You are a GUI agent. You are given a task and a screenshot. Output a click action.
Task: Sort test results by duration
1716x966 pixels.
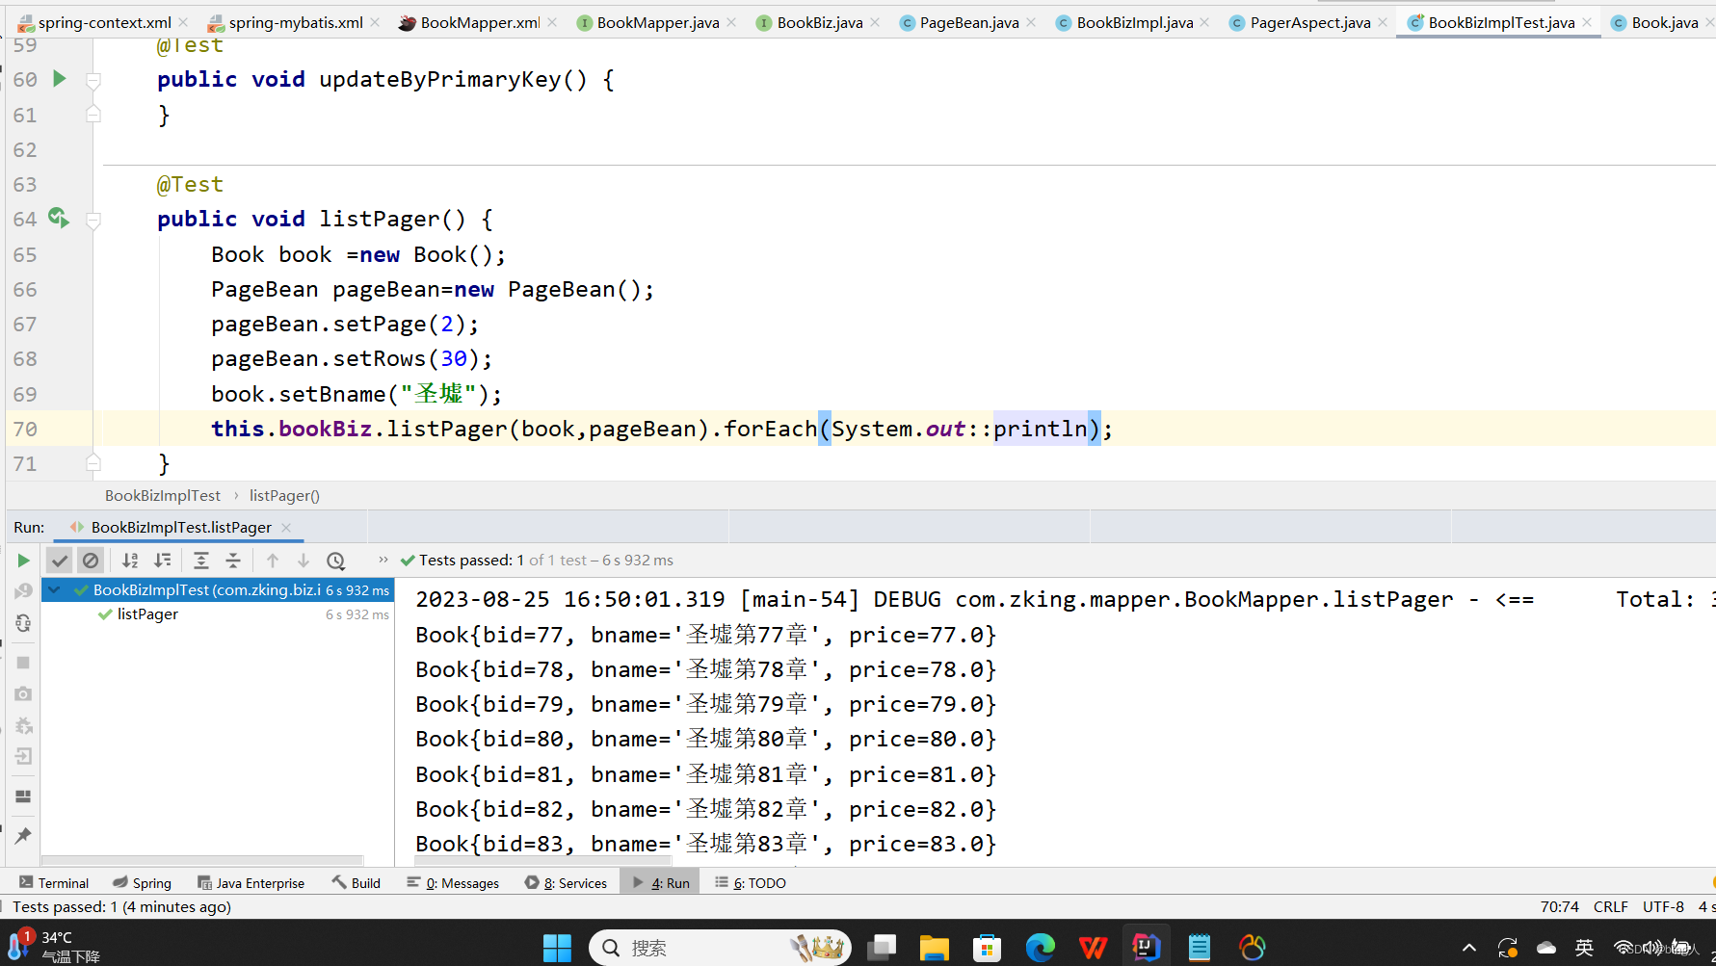[163, 561]
